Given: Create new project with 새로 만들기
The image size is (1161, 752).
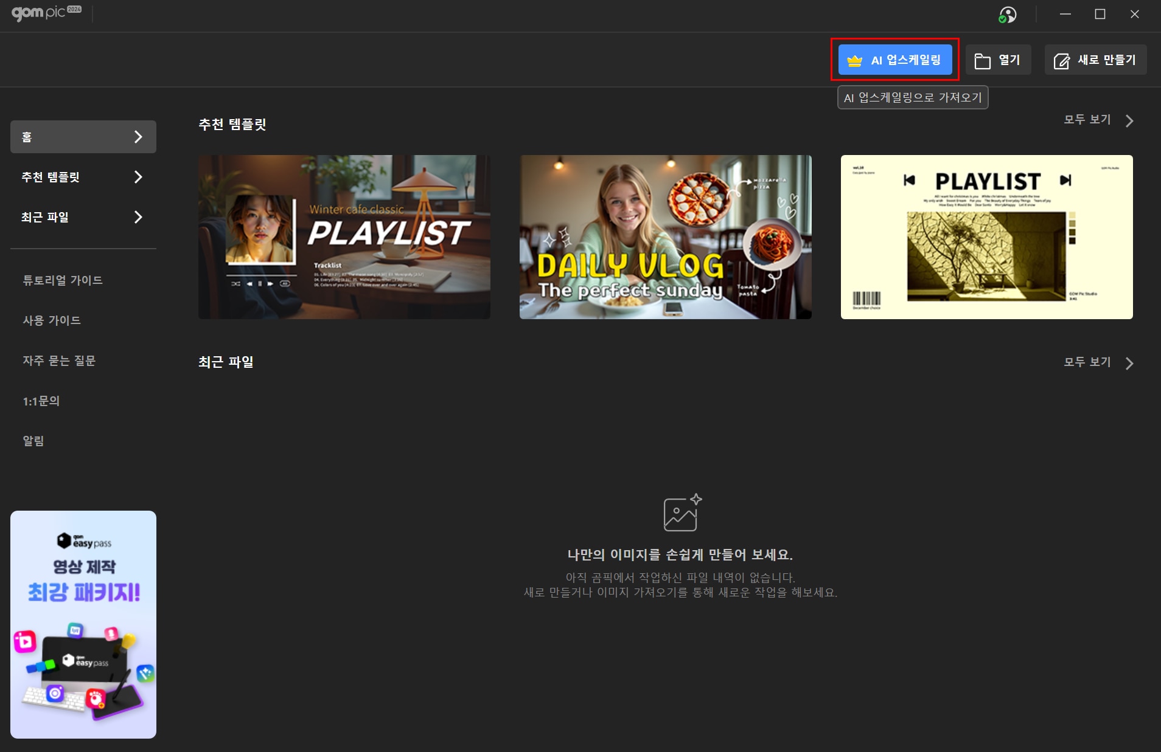Looking at the screenshot, I should click(1095, 60).
